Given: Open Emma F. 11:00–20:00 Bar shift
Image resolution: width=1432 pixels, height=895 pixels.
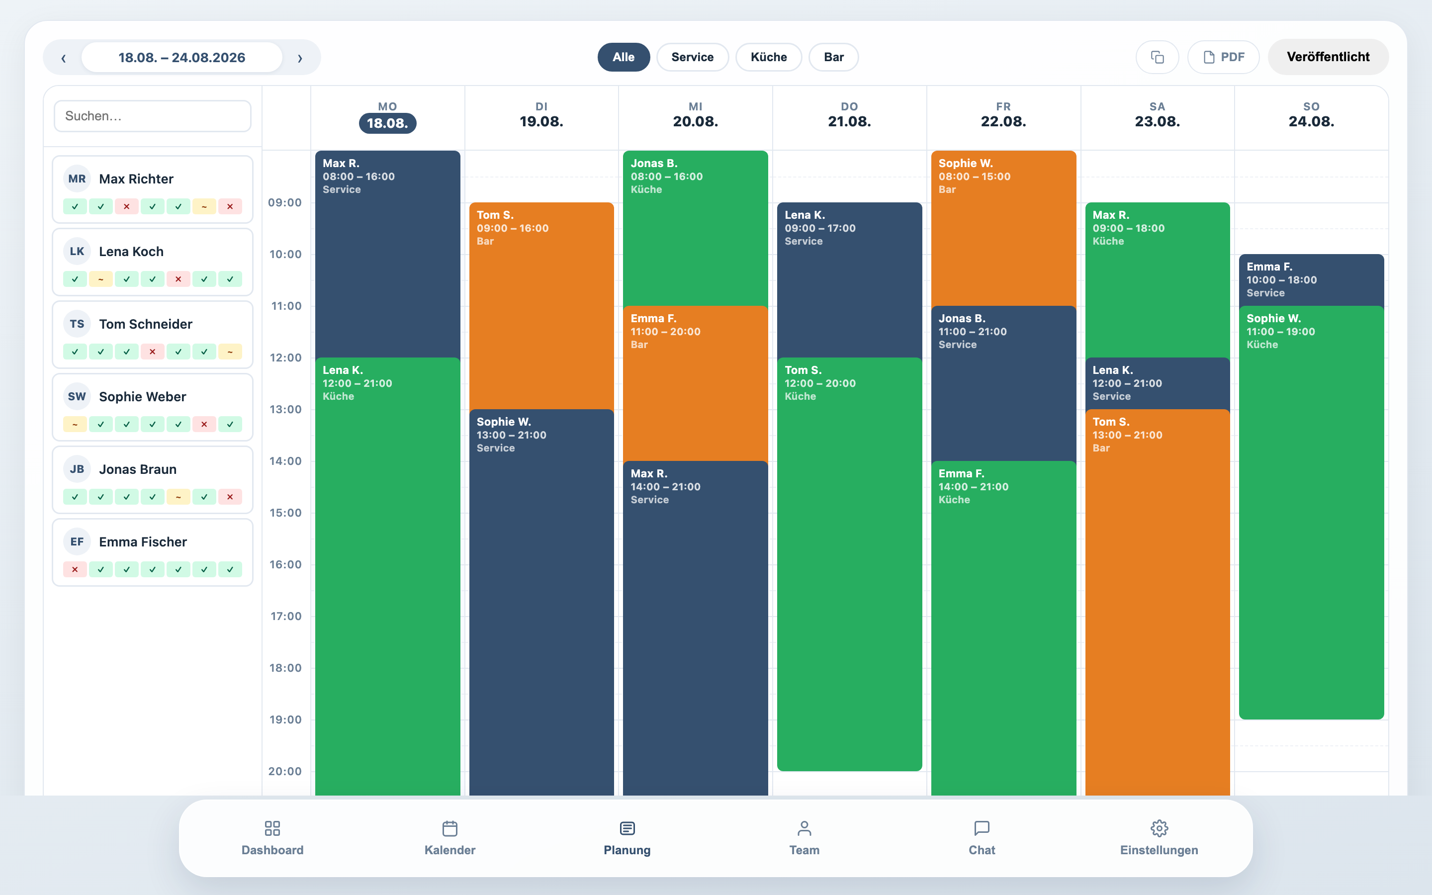Looking at the screenshot, I should (x=695, y=383).
